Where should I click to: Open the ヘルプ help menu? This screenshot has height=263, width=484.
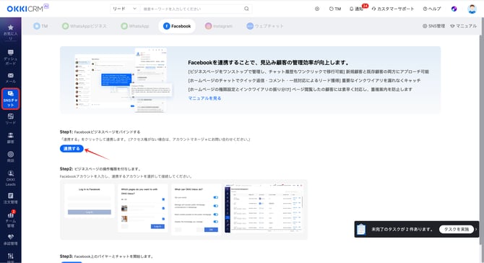coord(432,9)
